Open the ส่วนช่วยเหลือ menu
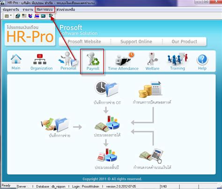The height and width of the screenshot is (189, 222). coord(66,9)
